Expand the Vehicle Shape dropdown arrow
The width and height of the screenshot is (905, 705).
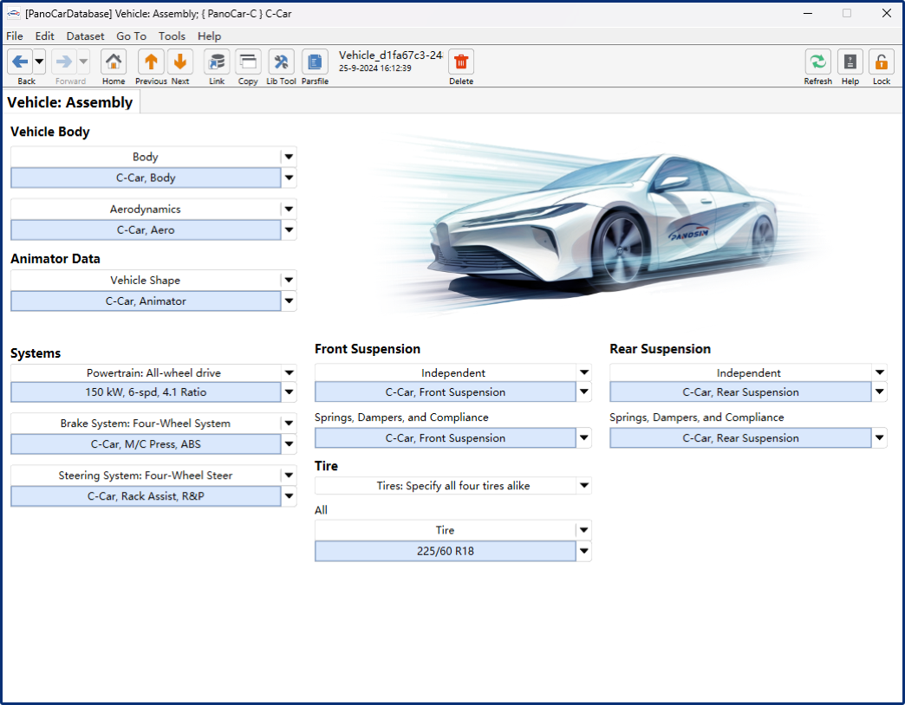289,280
